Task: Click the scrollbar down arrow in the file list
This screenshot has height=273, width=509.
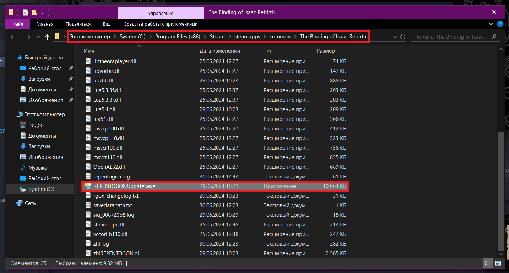Action: click(x=501, y=254)
